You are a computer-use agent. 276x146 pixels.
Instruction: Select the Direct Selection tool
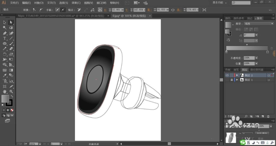coord(11,22)
